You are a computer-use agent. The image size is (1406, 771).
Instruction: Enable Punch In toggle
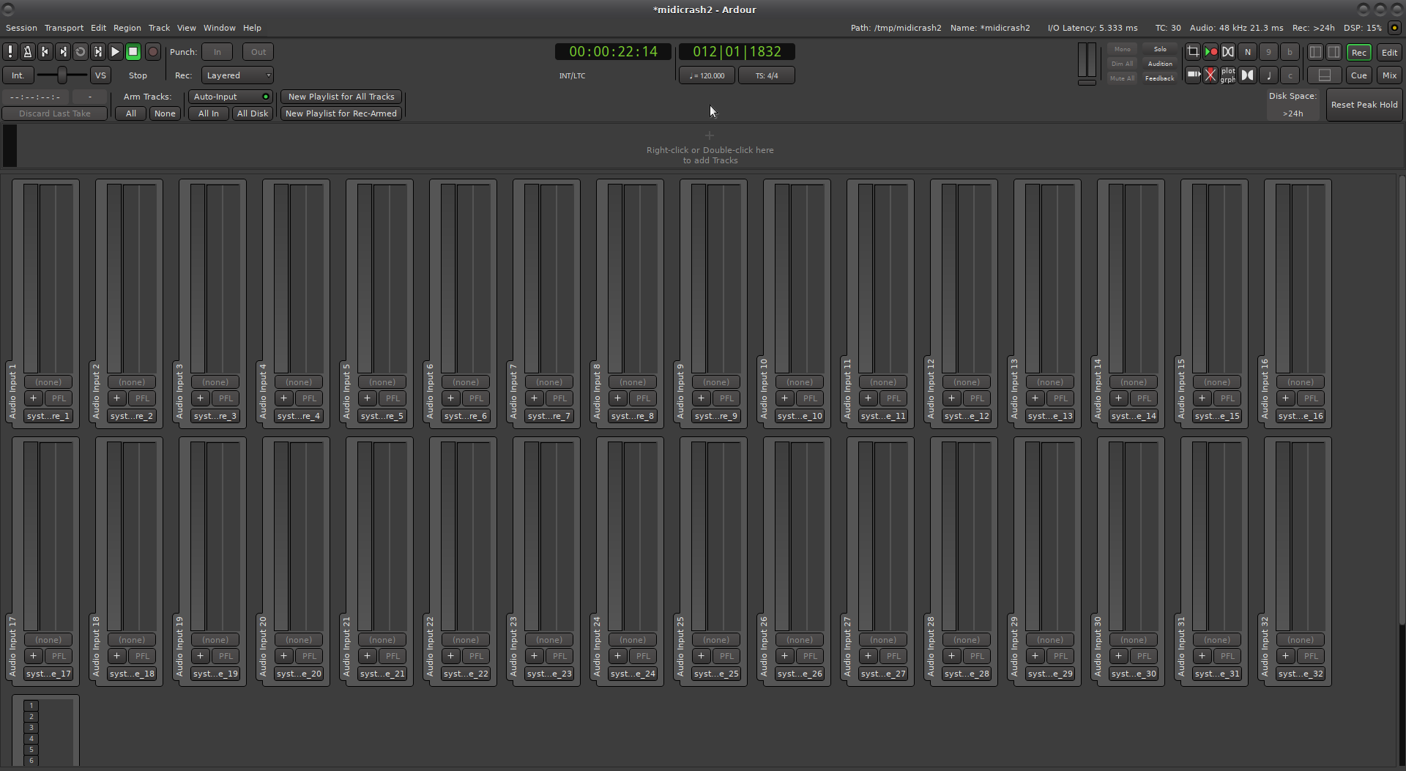click(217, 52)
